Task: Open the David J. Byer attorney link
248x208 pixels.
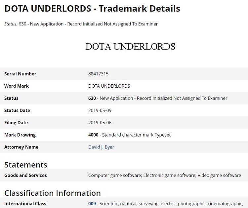Action: tap(101, 147)
